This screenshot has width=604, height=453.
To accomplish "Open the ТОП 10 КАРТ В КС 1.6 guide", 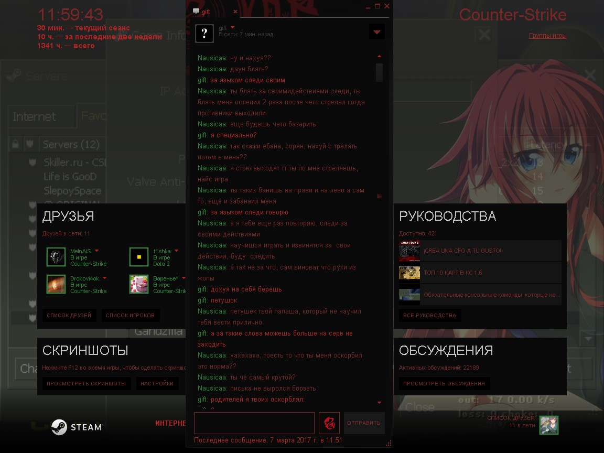I will [x=480, y=273].
